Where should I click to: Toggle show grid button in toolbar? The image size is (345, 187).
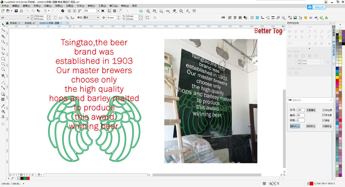[x=114, y=11]
